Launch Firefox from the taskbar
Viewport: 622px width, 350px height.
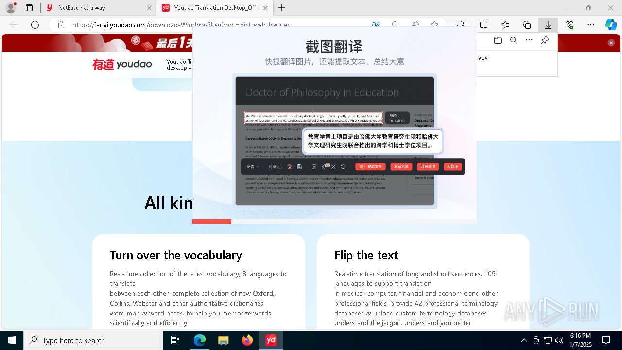247,340
